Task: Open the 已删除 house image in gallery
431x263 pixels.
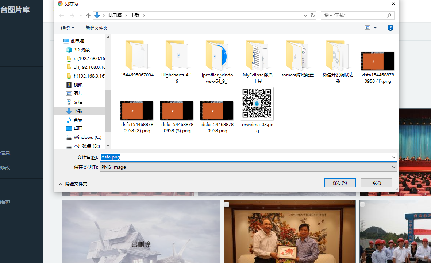Action: point(141,231)
